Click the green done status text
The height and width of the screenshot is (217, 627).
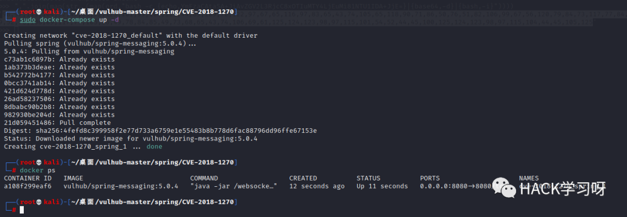154,147
